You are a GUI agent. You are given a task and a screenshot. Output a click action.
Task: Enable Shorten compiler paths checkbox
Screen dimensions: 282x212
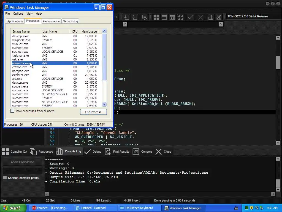tap(5, 178)
